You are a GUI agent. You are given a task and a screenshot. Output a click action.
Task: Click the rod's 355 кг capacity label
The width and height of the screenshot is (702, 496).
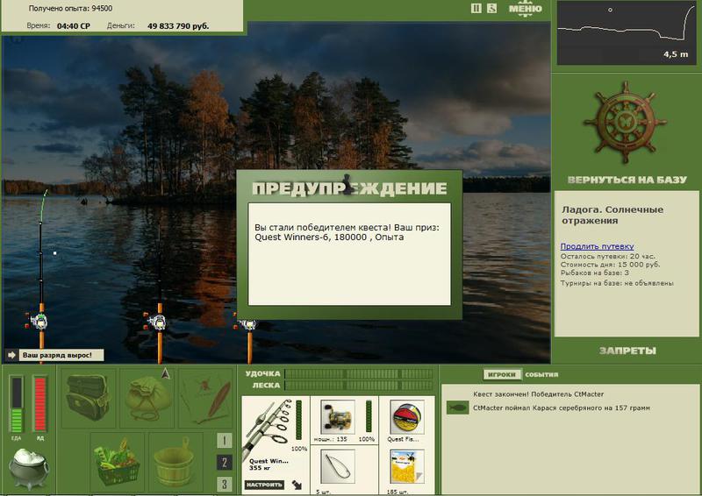point(259,468)
